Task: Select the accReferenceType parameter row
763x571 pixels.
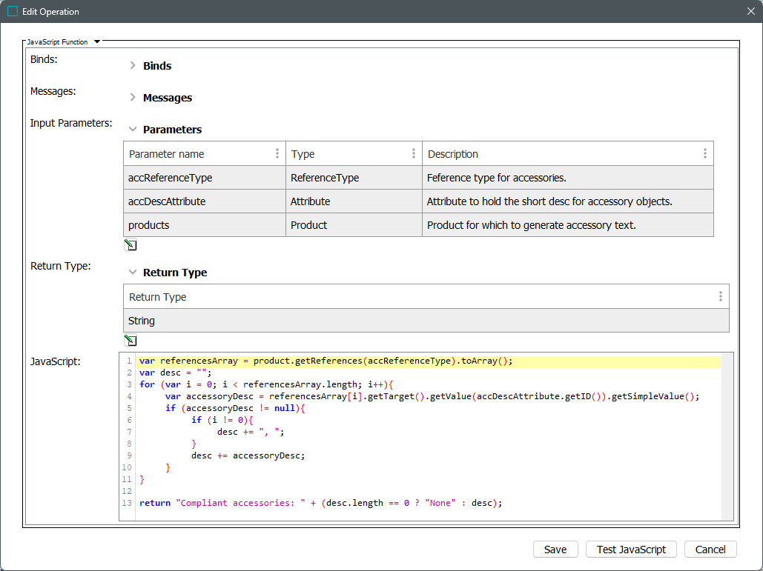Action: pos(418,178)
